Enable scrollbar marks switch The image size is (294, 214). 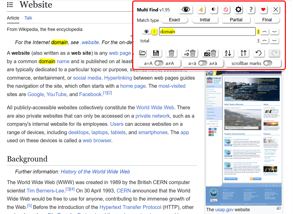pos(268,63)
